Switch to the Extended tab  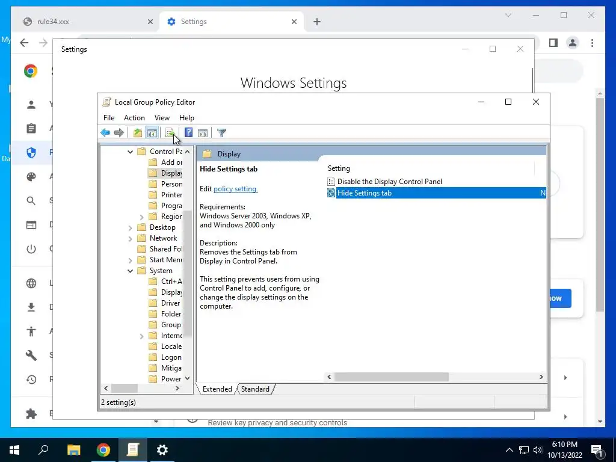(x=217, y=389)
